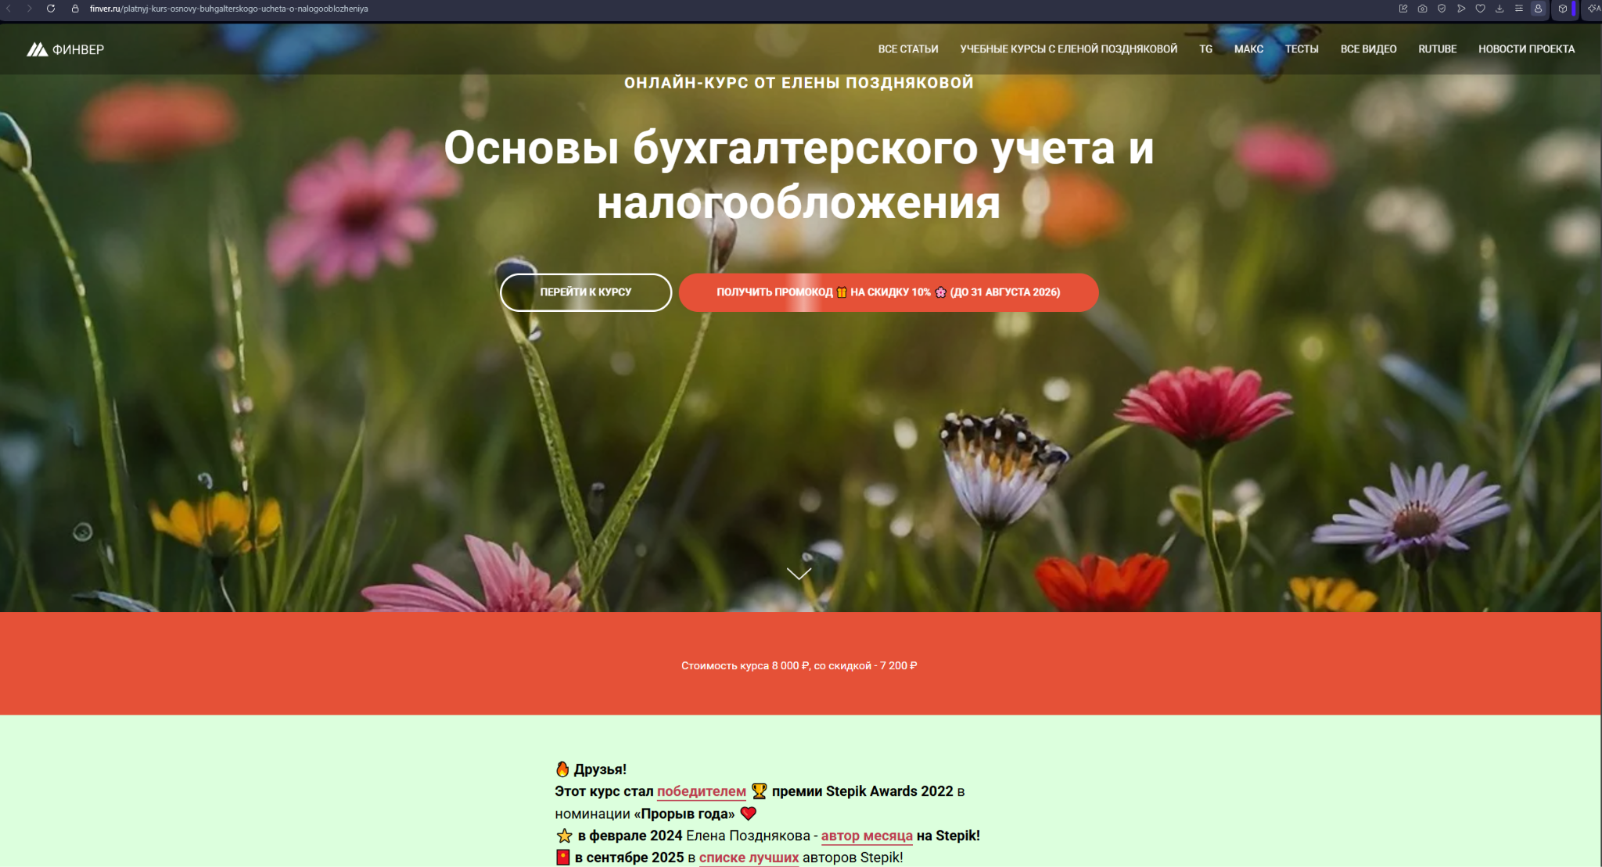Click the user profile icon in toolbar

(1538, 9)
